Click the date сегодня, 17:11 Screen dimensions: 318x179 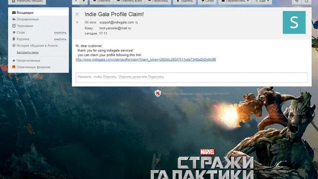pos(96,33)
